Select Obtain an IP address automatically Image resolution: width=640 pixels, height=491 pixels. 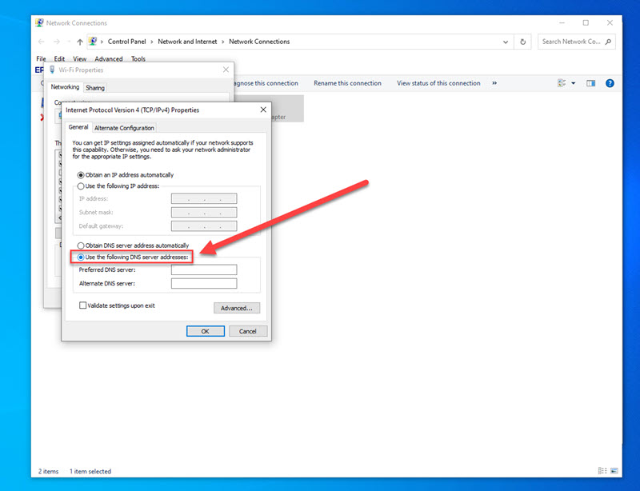pyautogui.click(x=126, y=175)
